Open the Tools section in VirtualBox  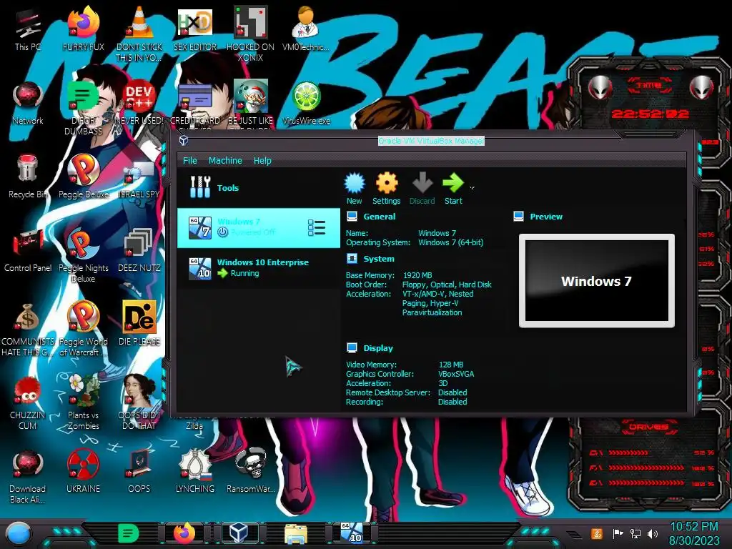(259, 188)
